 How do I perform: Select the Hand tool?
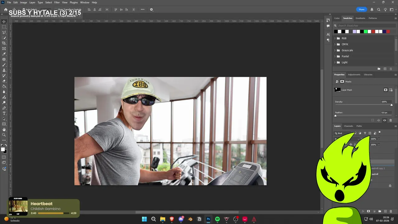pyautogui.click(x=4, y=129)
